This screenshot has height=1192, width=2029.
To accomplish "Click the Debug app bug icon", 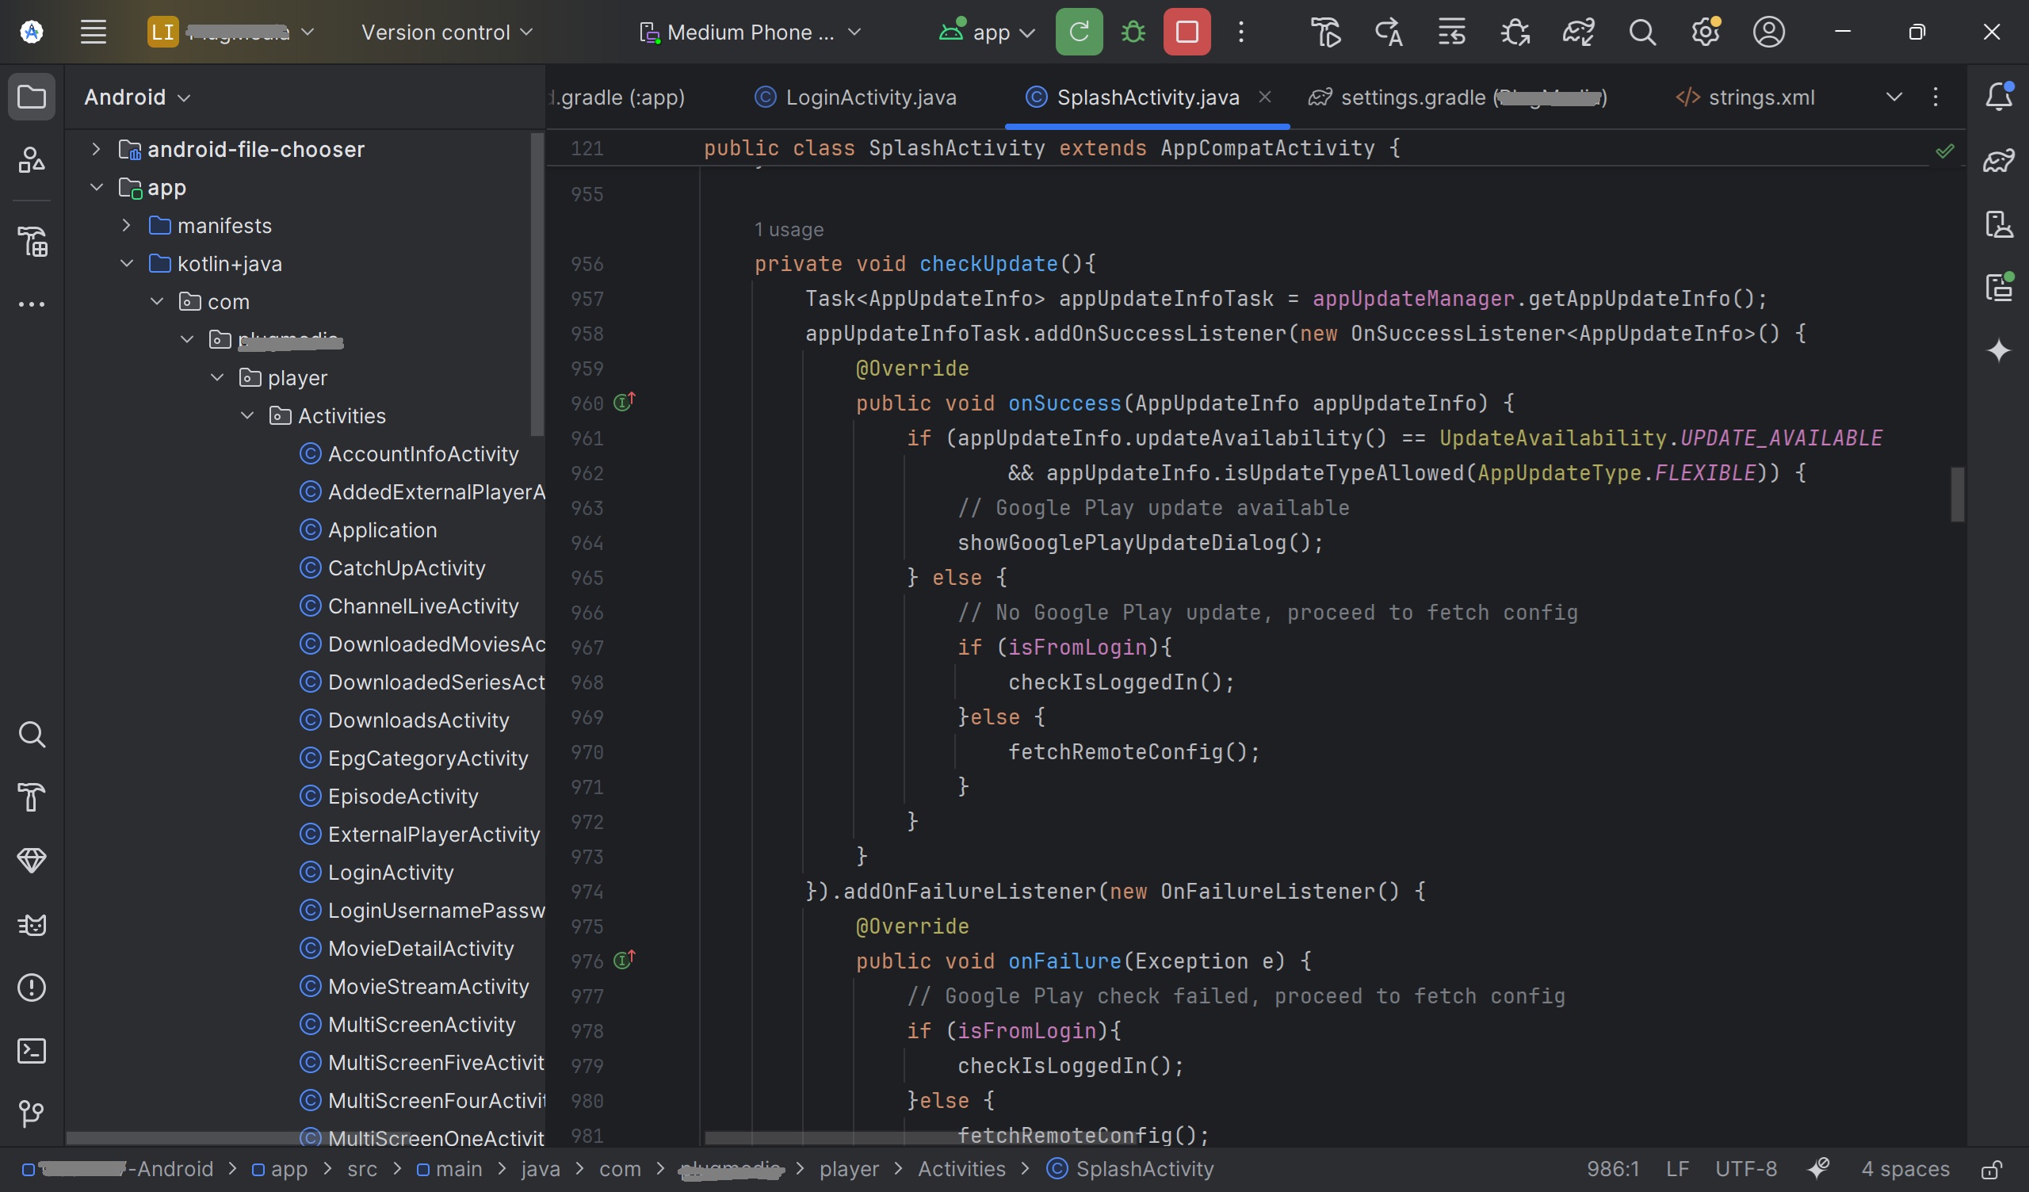I will pos(1133,32).
